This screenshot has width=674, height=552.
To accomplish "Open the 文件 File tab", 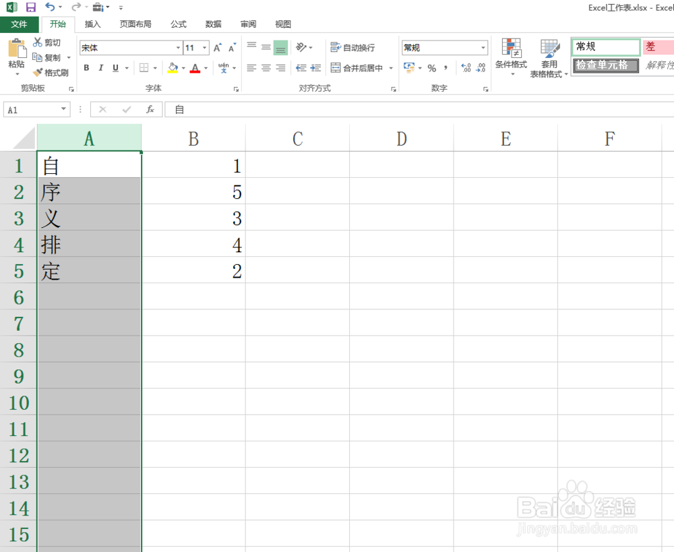I will pyautogui.click(x=20, y=24).
